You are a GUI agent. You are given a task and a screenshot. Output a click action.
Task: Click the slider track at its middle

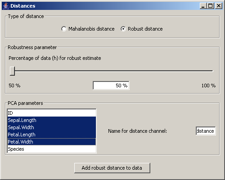tap(112, 71)
